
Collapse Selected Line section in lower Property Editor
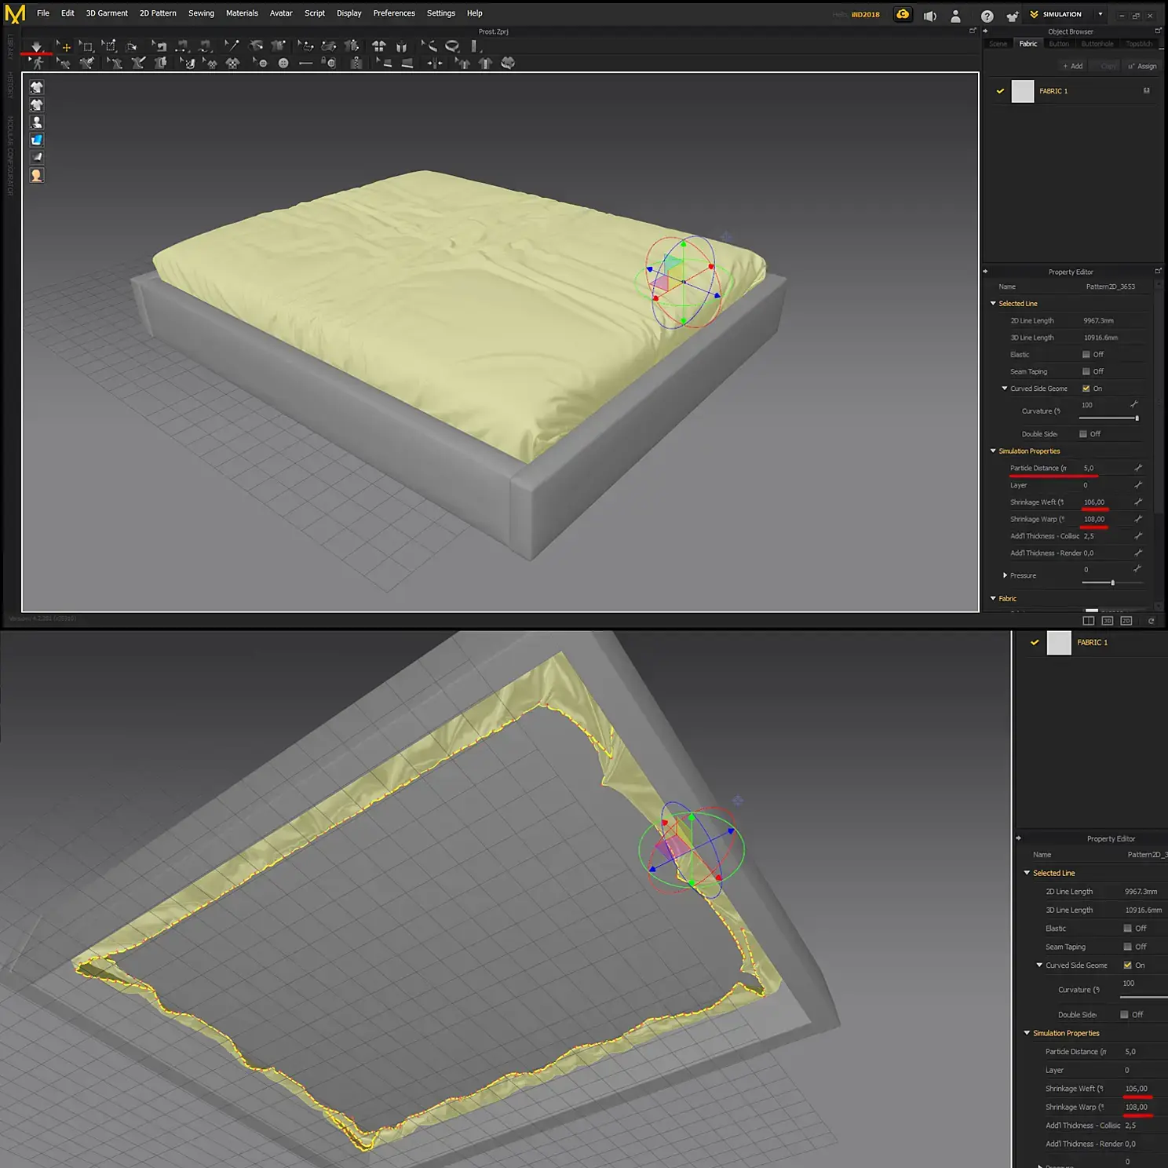[1027, 873]
